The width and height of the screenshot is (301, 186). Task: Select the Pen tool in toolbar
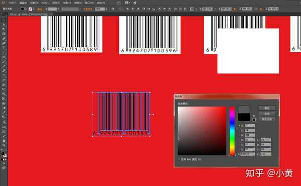point(4,39)
